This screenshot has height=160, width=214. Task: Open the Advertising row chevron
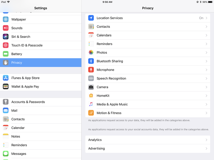point(206,149)
